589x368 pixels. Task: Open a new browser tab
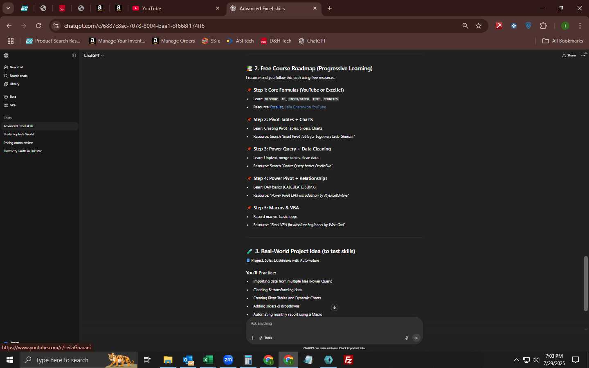[330, 8]
